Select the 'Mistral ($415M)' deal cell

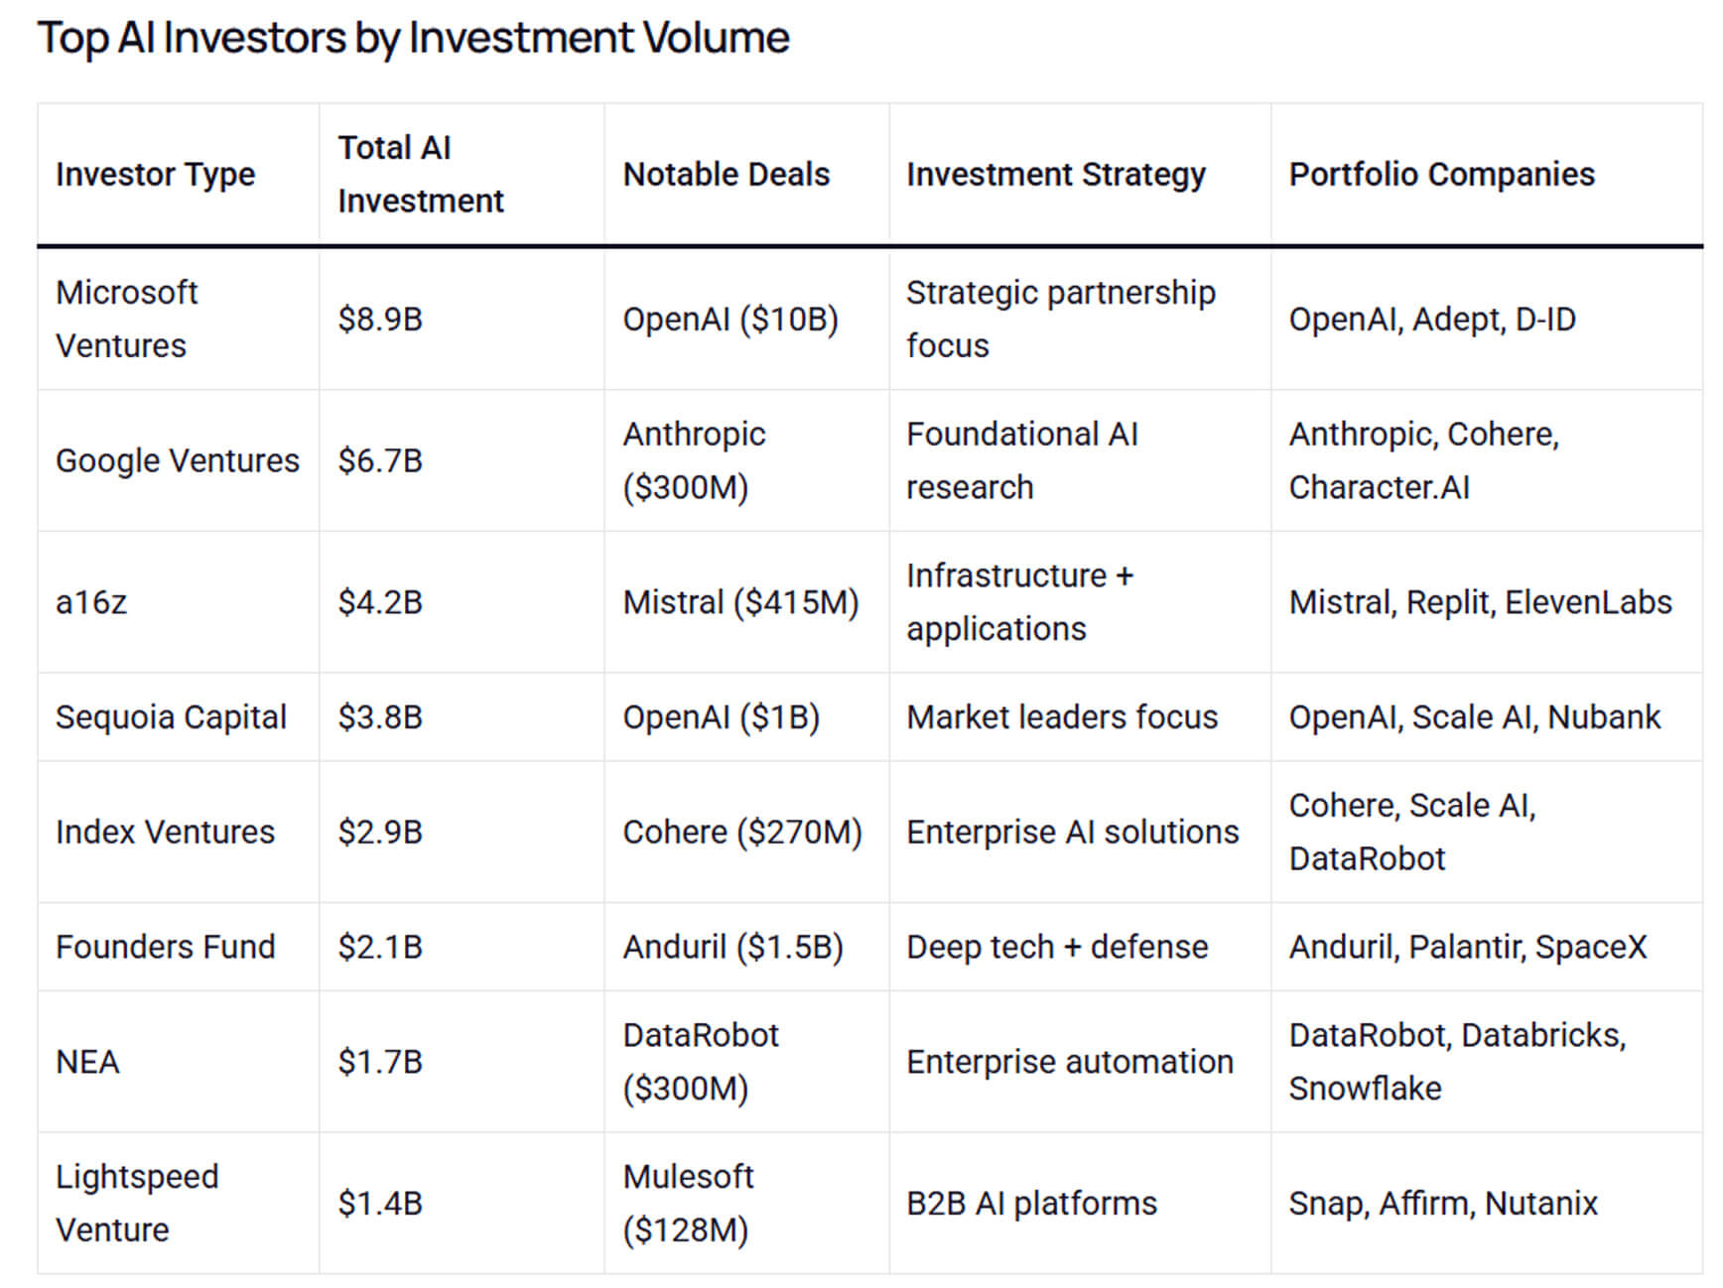click(x=740, y=602)
